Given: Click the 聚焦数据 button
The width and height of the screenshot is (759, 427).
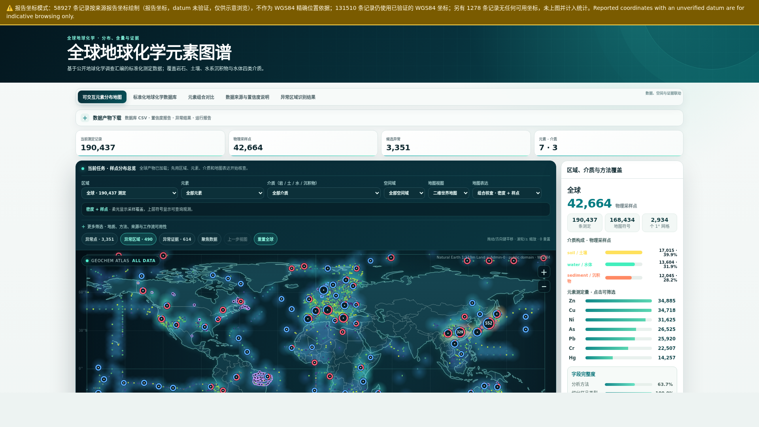Looking at the screenshot, I should (210, 239).
